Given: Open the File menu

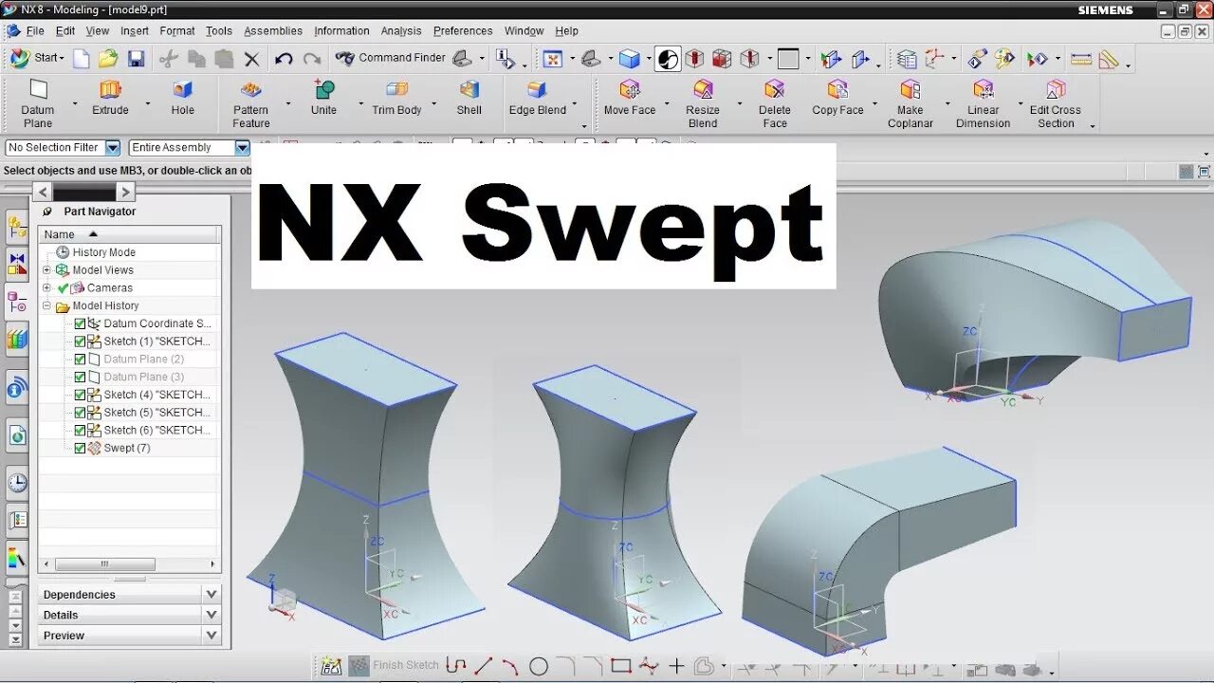Looking at the screenshot, I should tap(35, 31).
